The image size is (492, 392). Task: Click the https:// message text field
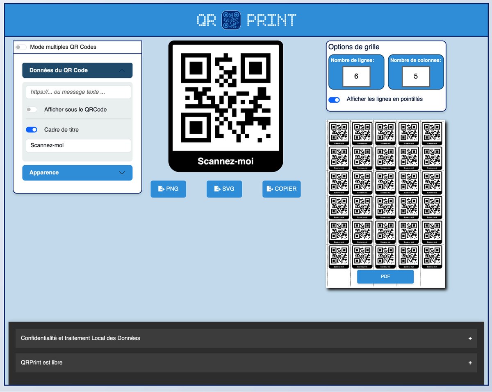pos(78,92)
